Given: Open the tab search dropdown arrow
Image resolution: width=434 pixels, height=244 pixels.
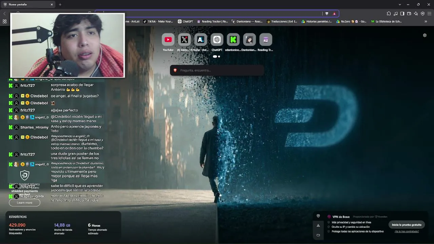Looking at the screenshot, I should click(x=400, y=4).
